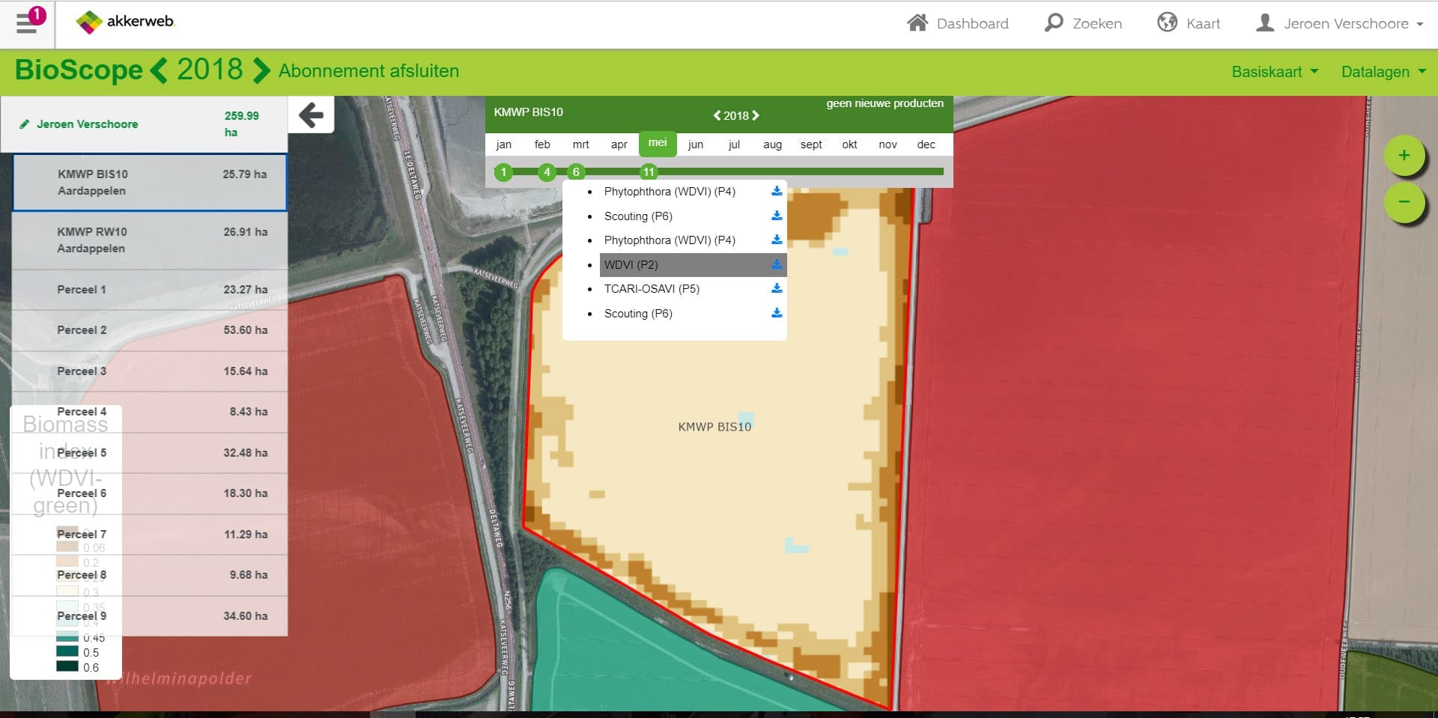Switch to the feb month tab
Screen dimensions: 1438x718
pyautogui.click(x=542, y=144)
